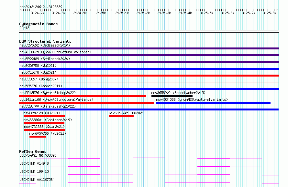The image size is (288, 187).
Task: Click the red bar under nsv4732333
Action: [45, 130]
